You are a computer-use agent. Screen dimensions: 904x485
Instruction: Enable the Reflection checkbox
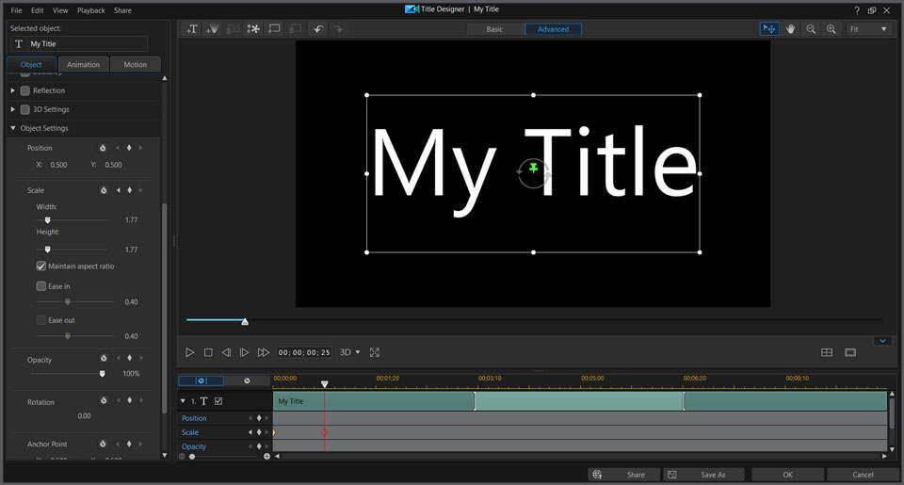click(x=25, y=90)
